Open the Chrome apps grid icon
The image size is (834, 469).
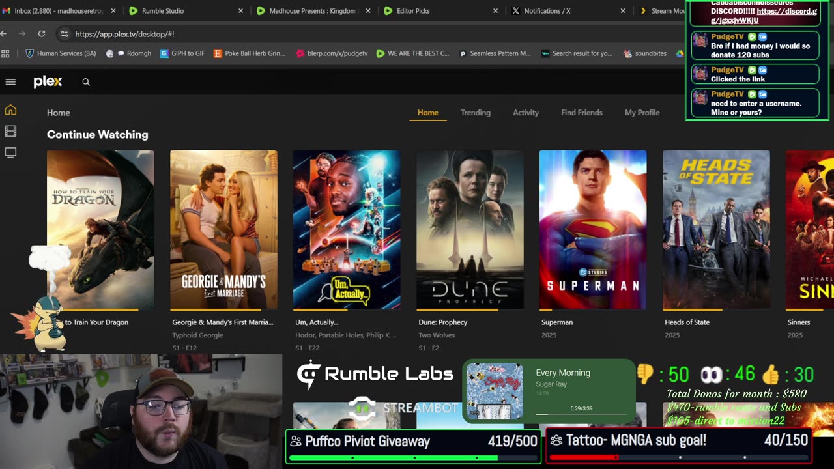(x=6, y=53)
